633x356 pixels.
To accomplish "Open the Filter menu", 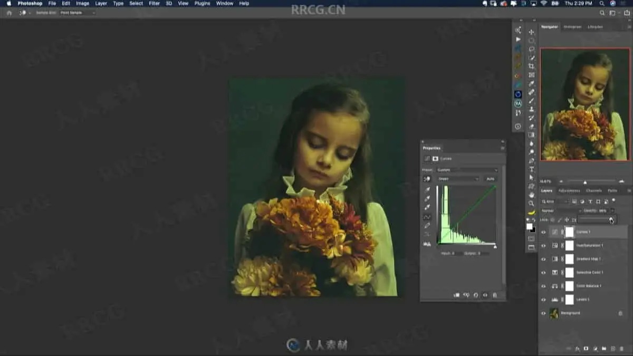I will (x=154, y=3).
